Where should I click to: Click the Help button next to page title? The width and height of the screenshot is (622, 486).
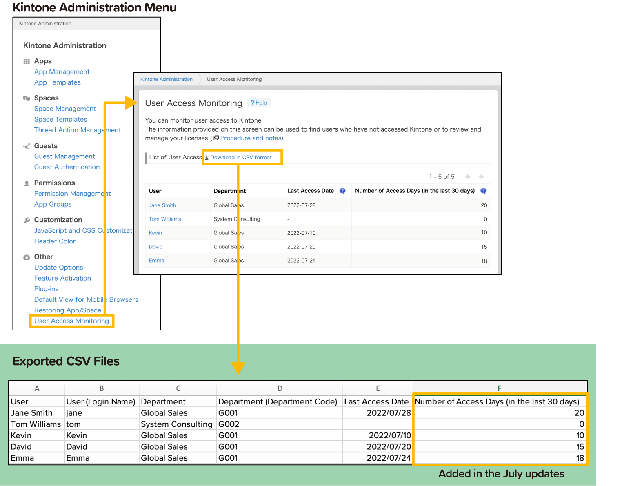[259, 103]
